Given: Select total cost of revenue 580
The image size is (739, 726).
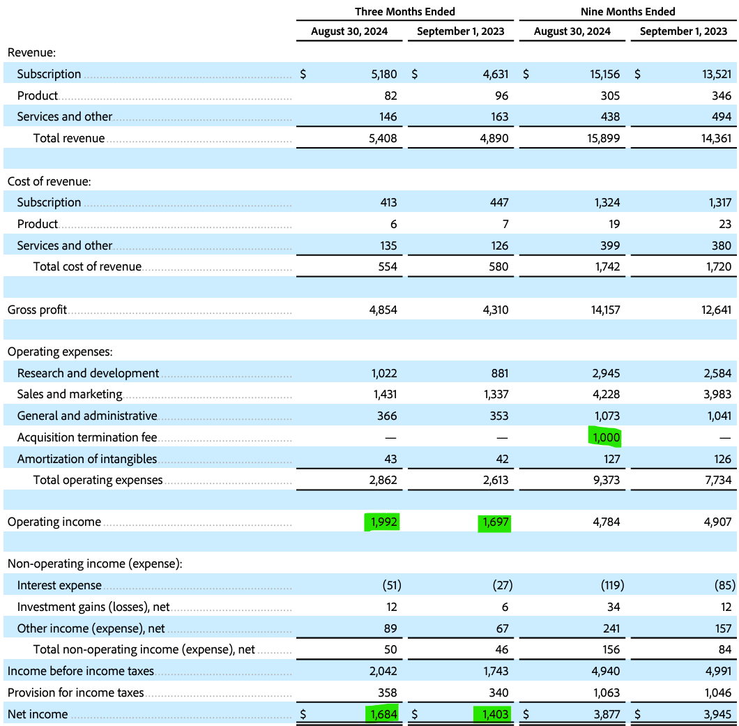Looking at the screenshot, I should 499,267.
